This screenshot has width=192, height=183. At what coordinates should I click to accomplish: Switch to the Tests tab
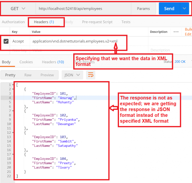(126, 22)
